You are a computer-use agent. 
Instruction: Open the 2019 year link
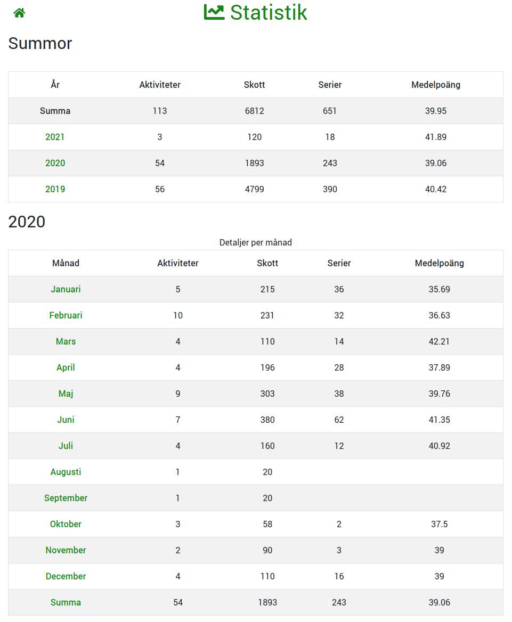55,189
